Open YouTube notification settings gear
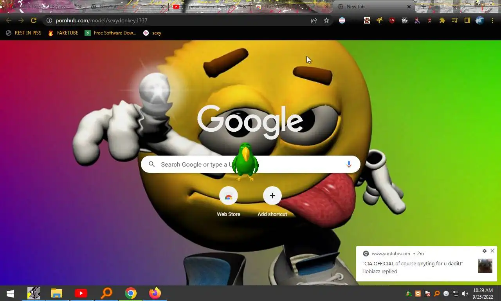501x301 pixels. pos(485,251)
